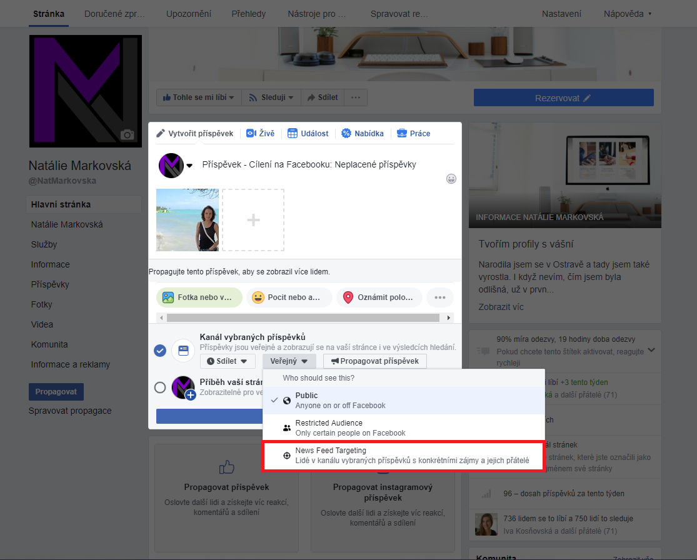Image resolution: width=697 pixels, height=560 pixels.
Task: Open the post-as identity dropdown arrow
Action: (189, 166)
